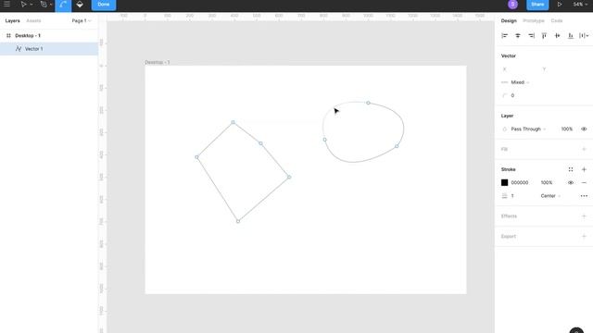Align right
This screenshot has width=593, height=333.
point(531,35)
